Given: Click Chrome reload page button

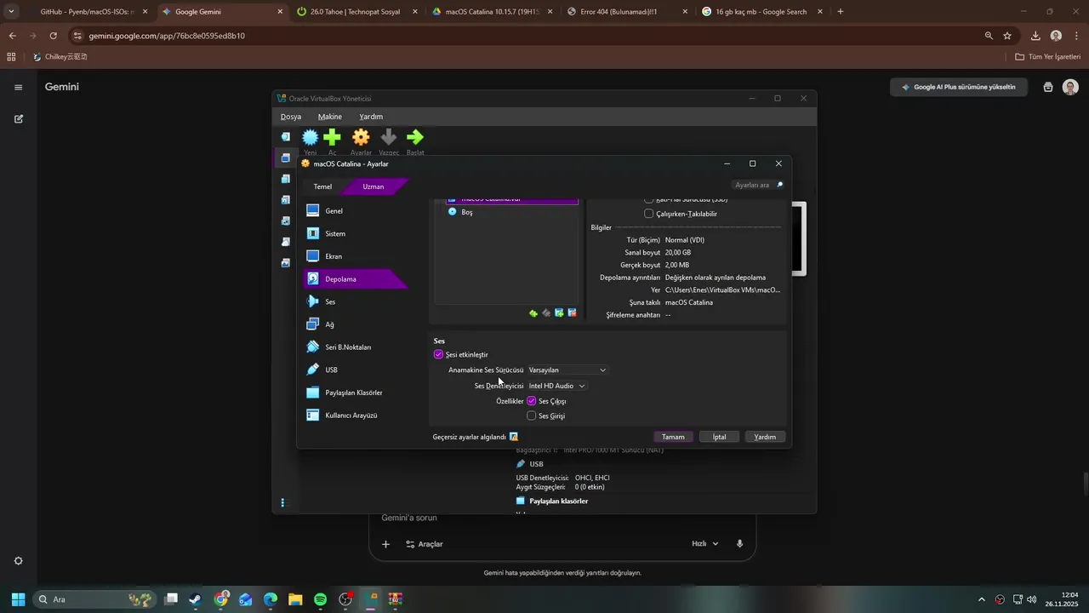Looking at the screenshot, I should click(53, 36).
